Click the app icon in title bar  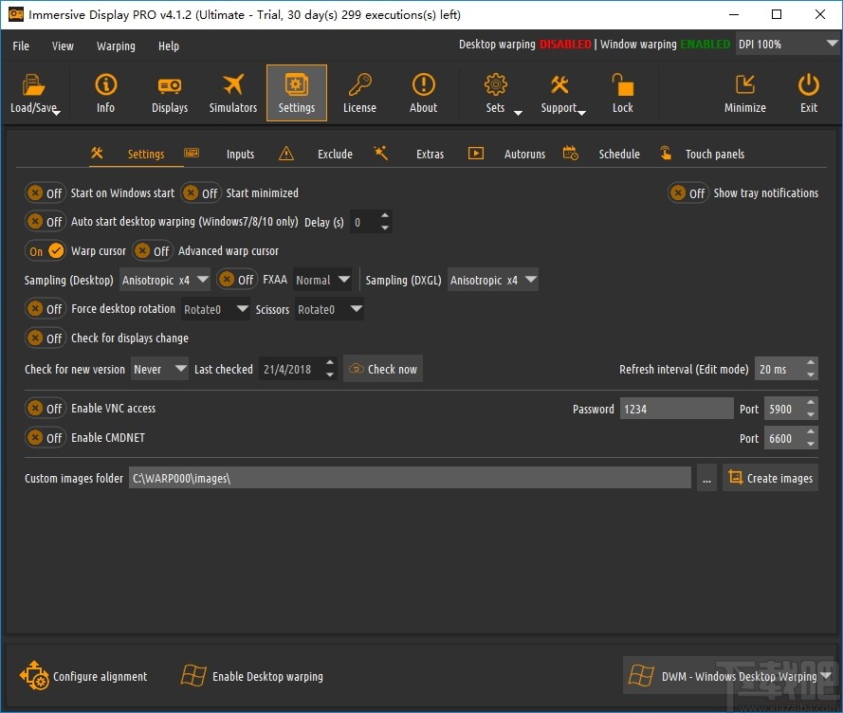pyautogui.click(x=15, y=14)
